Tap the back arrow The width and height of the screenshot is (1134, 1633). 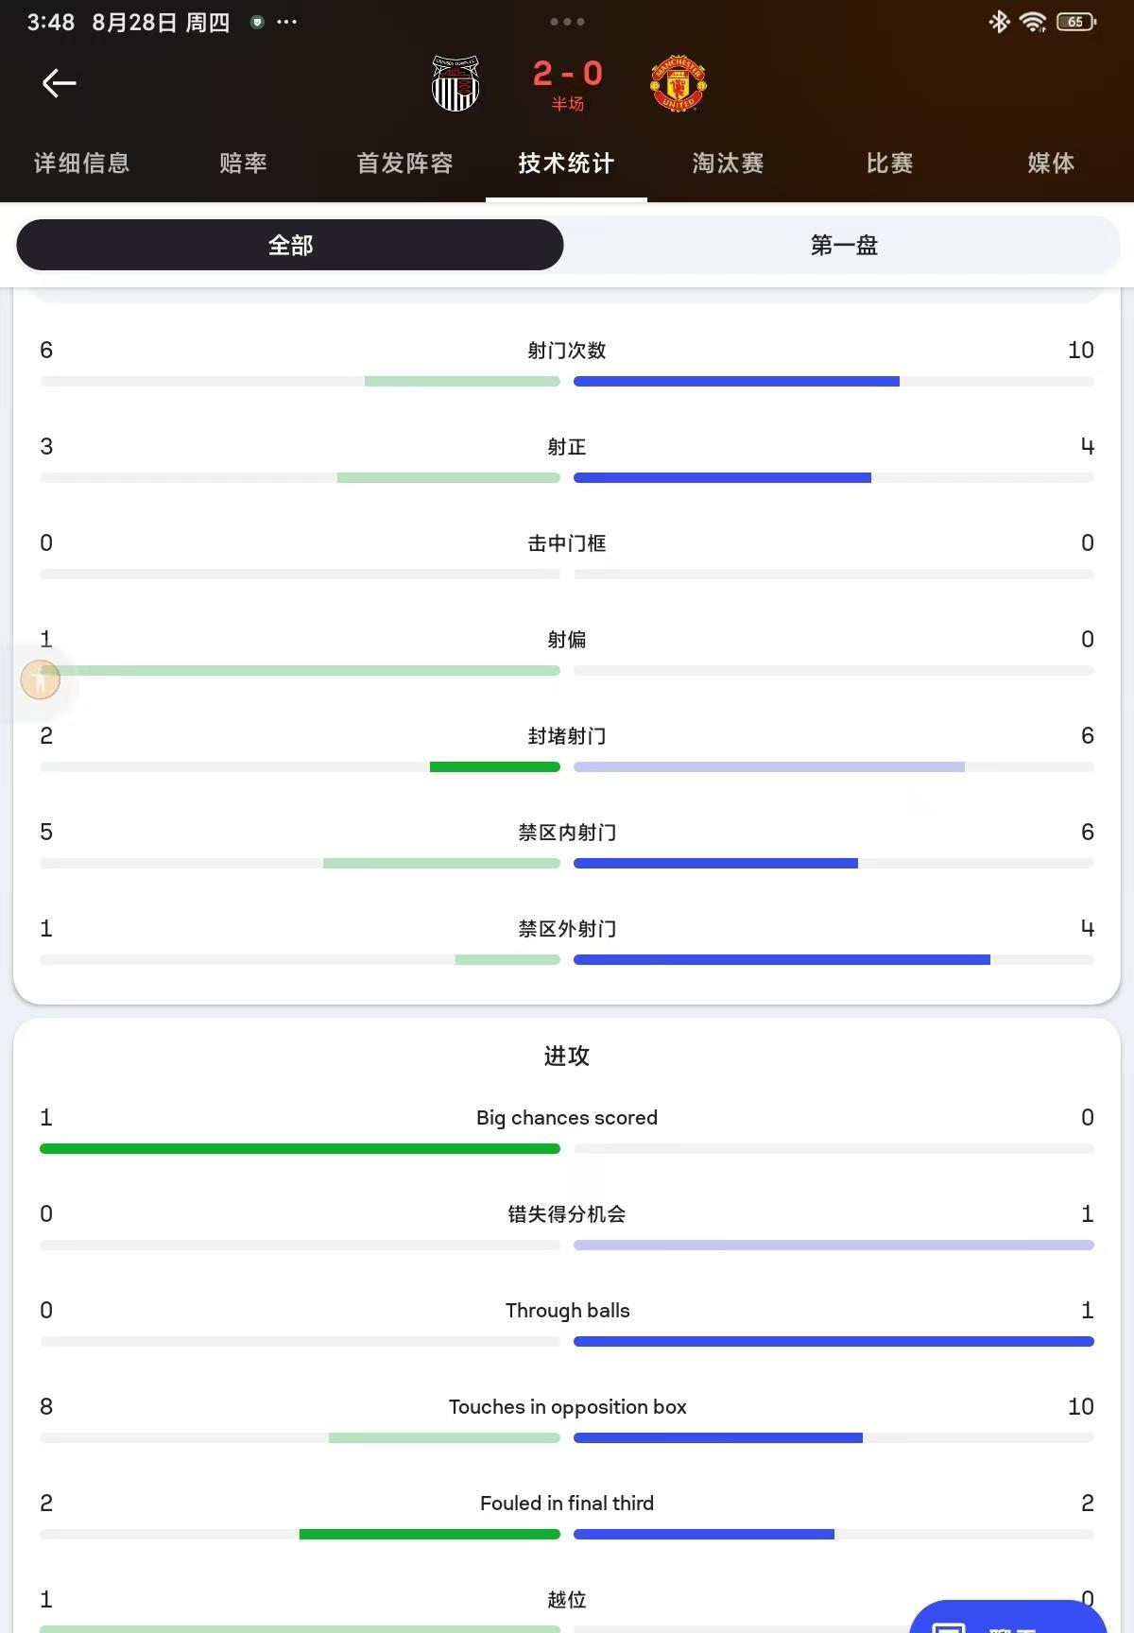[59, 83]
